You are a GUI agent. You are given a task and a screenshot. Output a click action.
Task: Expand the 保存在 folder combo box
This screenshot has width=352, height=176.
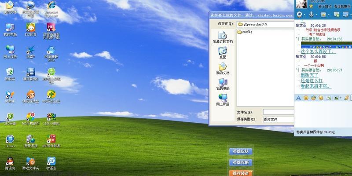(x=265, y=24)
